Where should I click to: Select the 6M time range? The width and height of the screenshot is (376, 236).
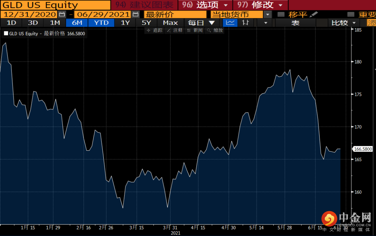click(77, 23)
